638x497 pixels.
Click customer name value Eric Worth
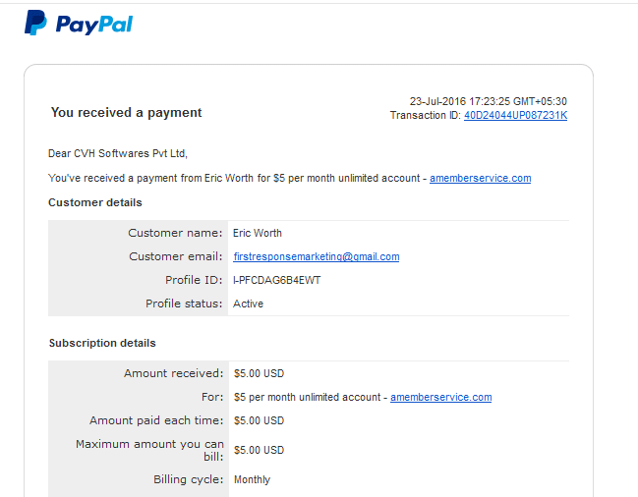click(258, 233)
